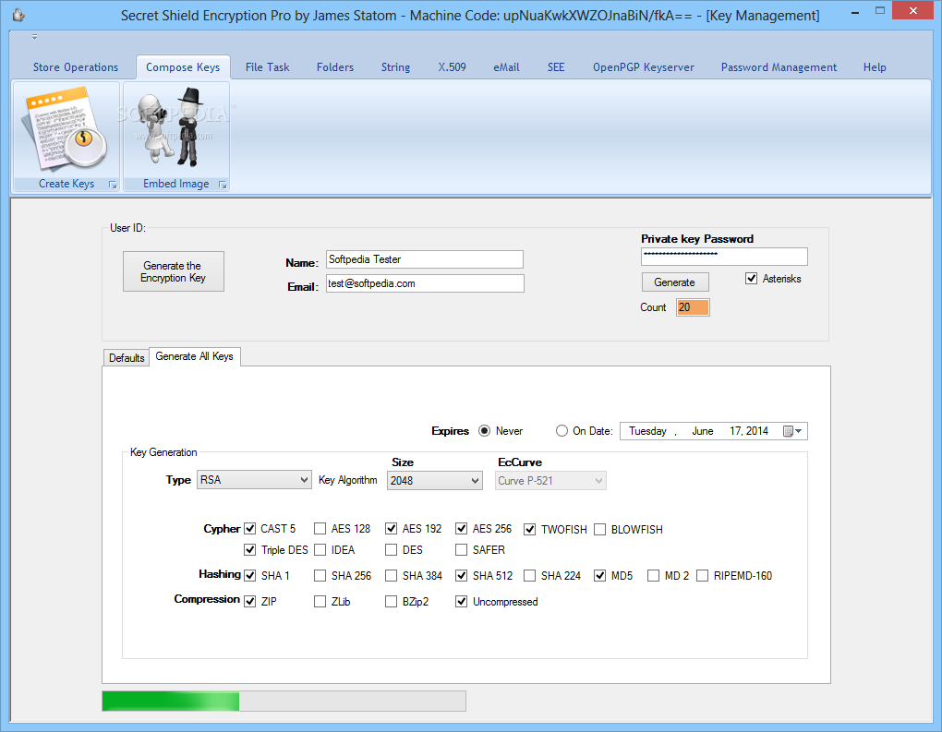Open the Folders ribbon tab

pyautogui.click(x=335, y=67)
